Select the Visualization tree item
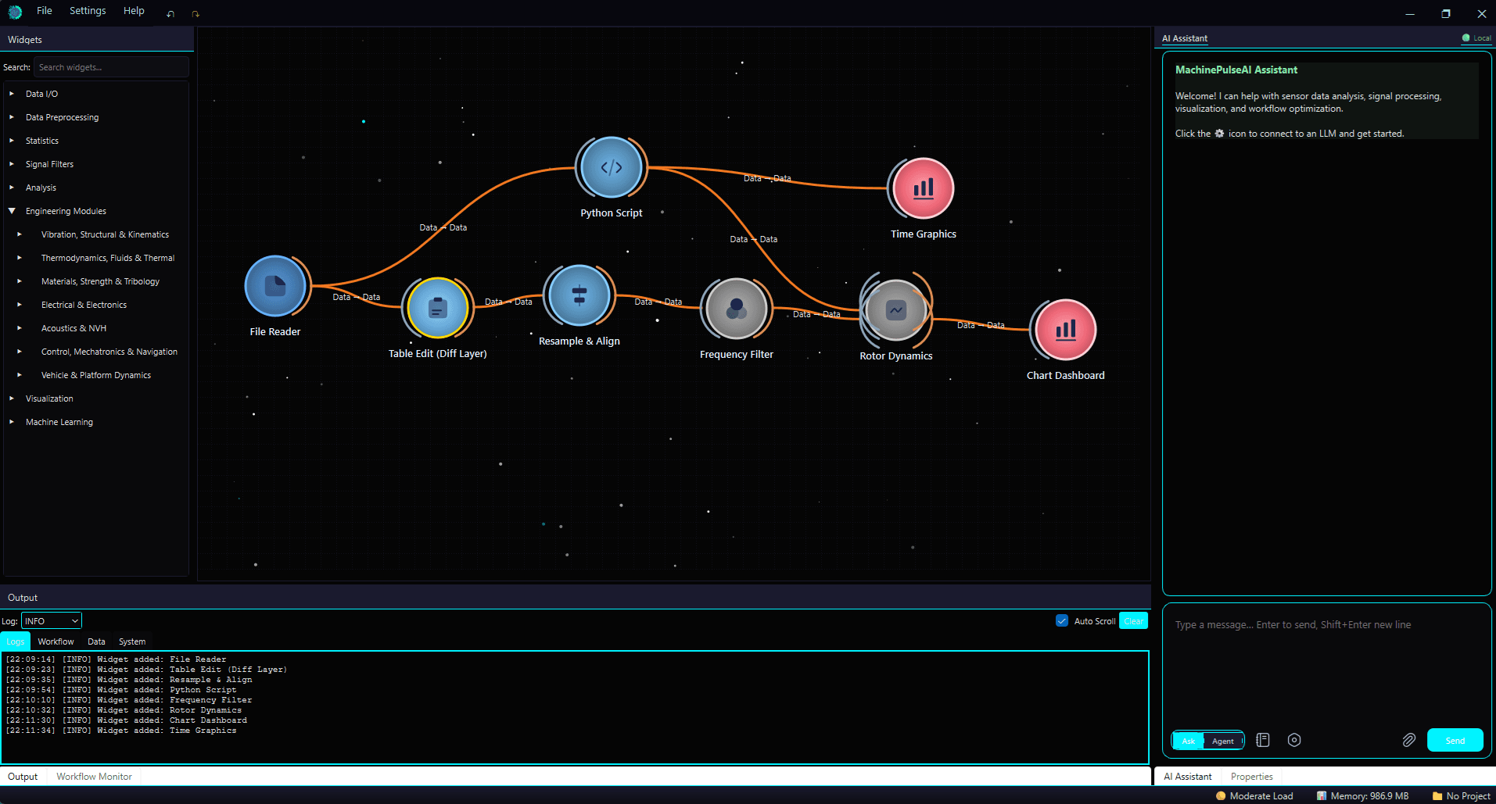1496x804 pixels. coord(49,398)
